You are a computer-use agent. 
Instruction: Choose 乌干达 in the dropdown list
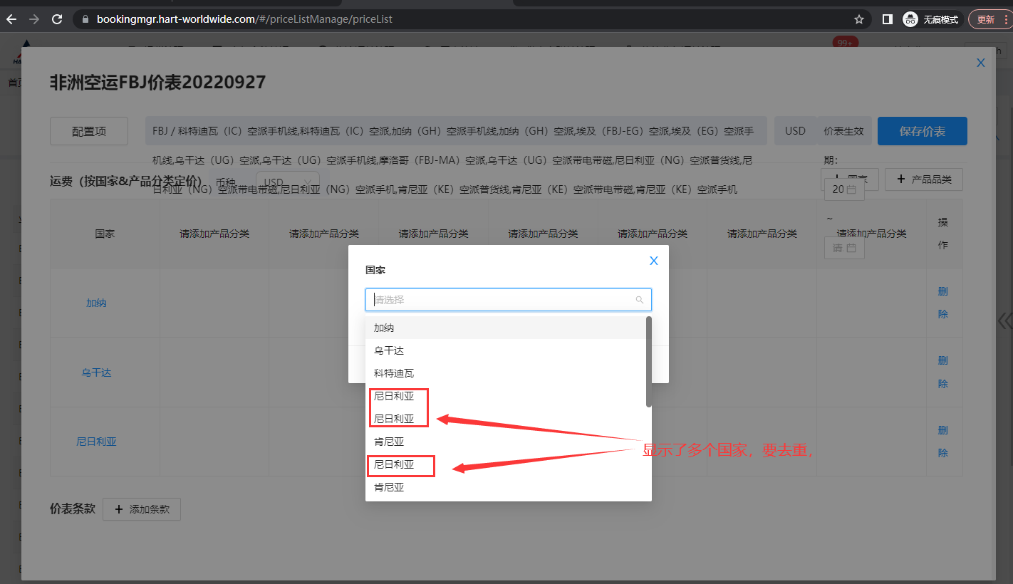pyautogui.click(x=389, y=350)
